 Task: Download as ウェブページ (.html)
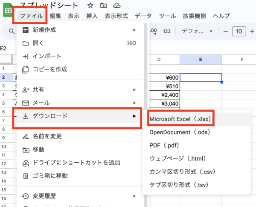coord(196,158)
